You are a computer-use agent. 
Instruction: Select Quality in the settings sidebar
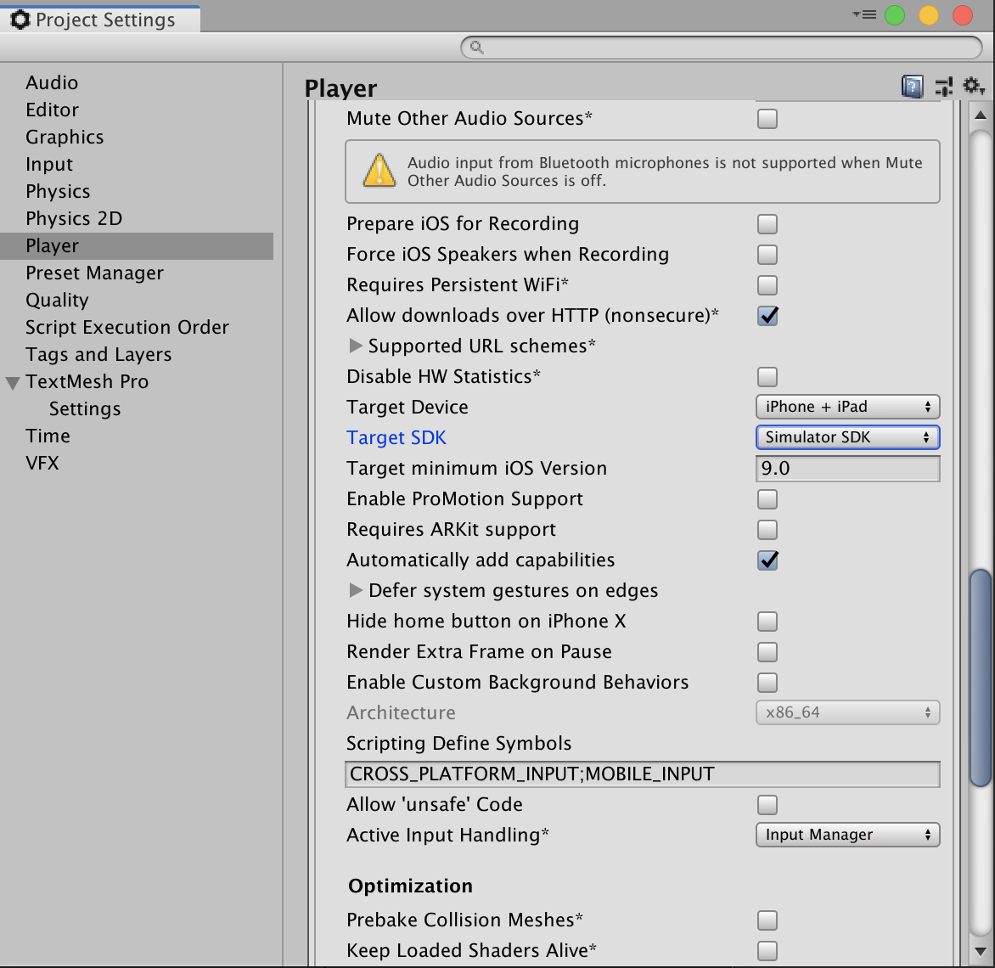[x=57, y=300]
